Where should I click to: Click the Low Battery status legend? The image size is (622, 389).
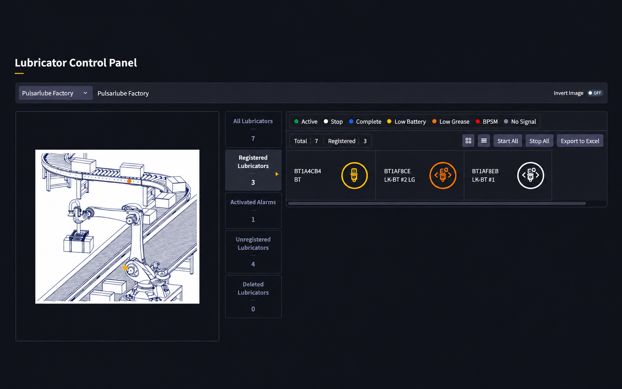pos(406,122)
